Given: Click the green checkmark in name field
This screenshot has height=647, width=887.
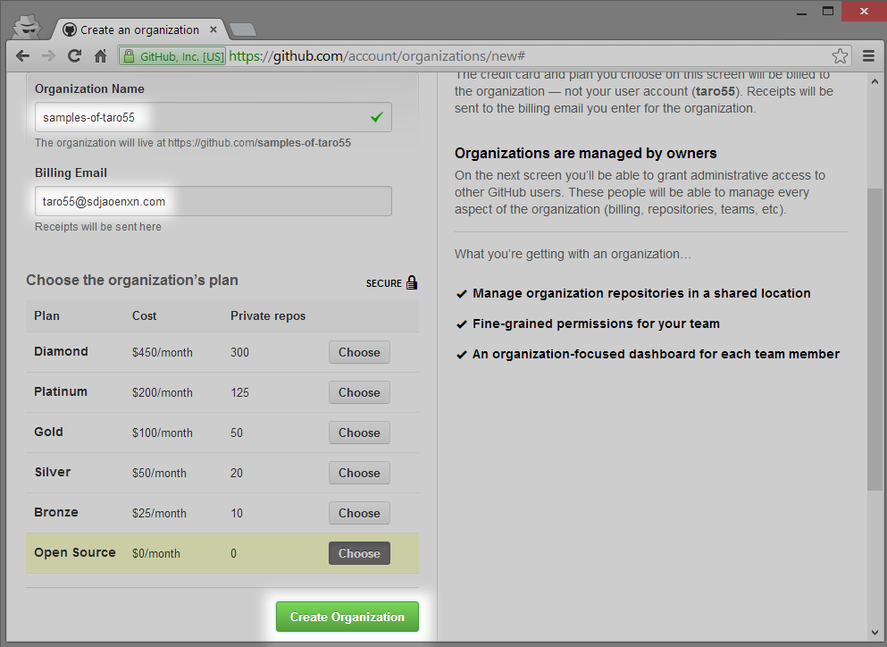Looking at the screenshot, I should (377, 116).
